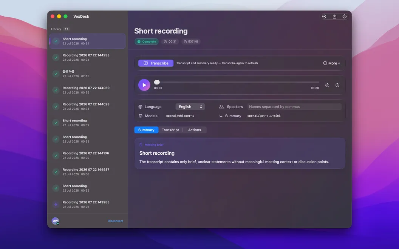Select Recording 2026 07 22 144059
This screenshot has height=249, width=399.
click(88, 90)
